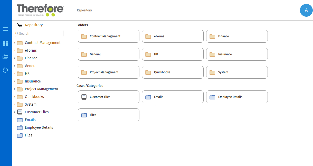Expand the Customer Files tree node
This screenshot has width=313, height=166.
[x=14, y=112]
